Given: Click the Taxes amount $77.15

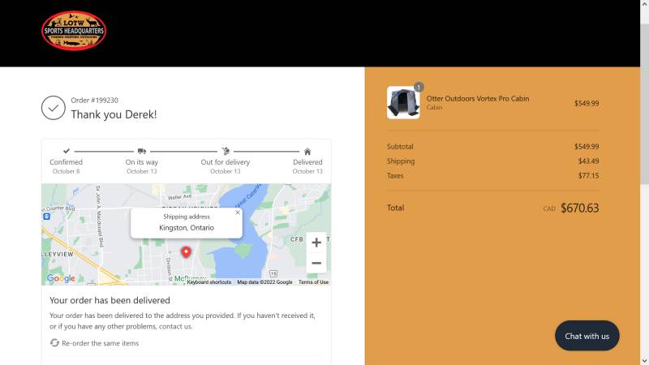Looking at the screenshot, I should tap(589, 175).
